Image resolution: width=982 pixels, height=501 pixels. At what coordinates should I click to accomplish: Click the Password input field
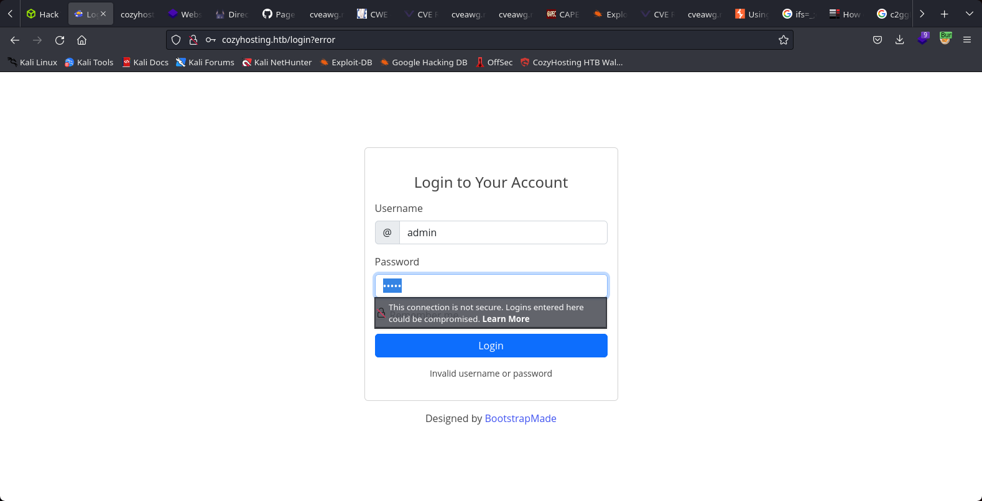tap(491, 286)
